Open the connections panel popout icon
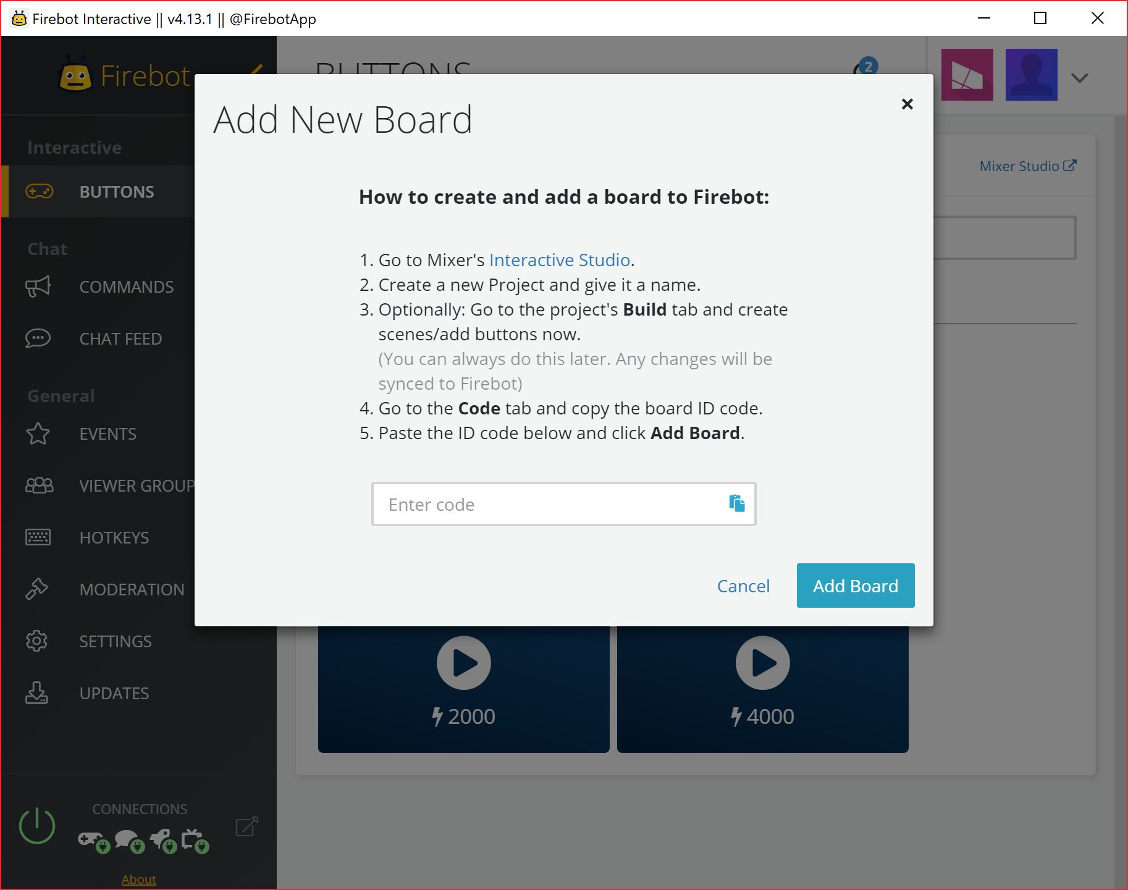 [246, 826]
